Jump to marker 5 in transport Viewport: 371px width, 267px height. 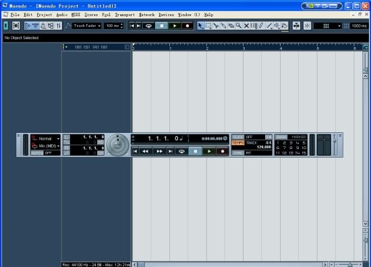point(304,143)
